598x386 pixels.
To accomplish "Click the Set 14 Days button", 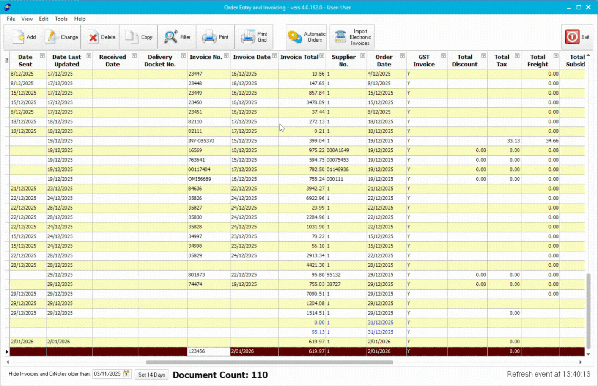I will (x=151, y=375).
